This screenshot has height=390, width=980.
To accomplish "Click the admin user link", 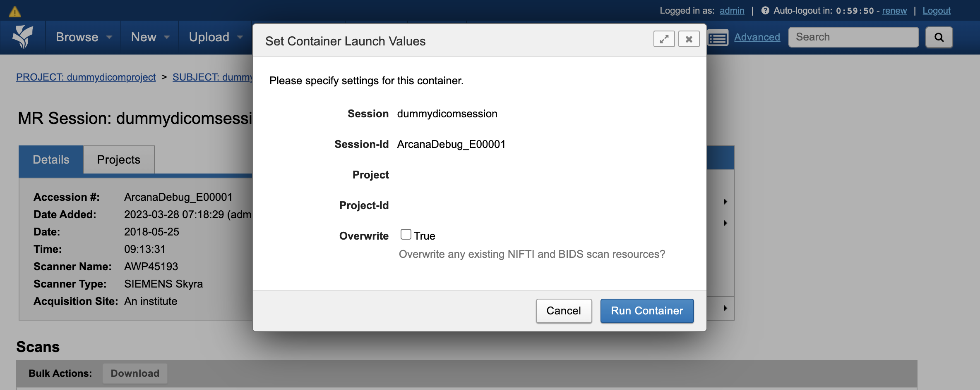I will 732,11.
